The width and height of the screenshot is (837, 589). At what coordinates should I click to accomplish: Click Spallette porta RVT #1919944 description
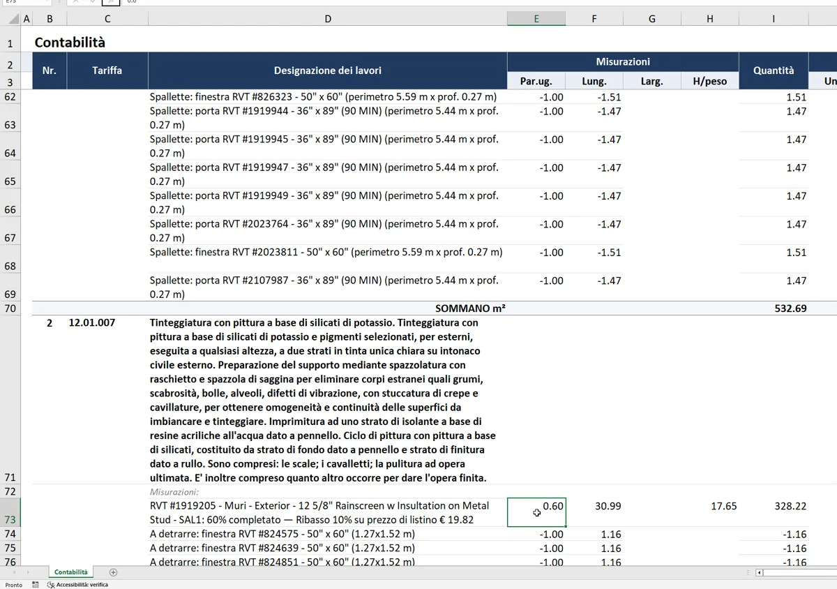(328, 118)
